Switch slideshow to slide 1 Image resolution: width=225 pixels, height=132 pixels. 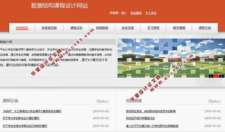(211, 76)
